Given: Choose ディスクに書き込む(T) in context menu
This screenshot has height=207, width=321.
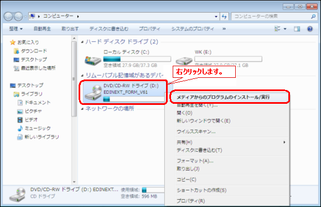Looking at the screenshot, I should pyautogui.click(x=199, y=150).
